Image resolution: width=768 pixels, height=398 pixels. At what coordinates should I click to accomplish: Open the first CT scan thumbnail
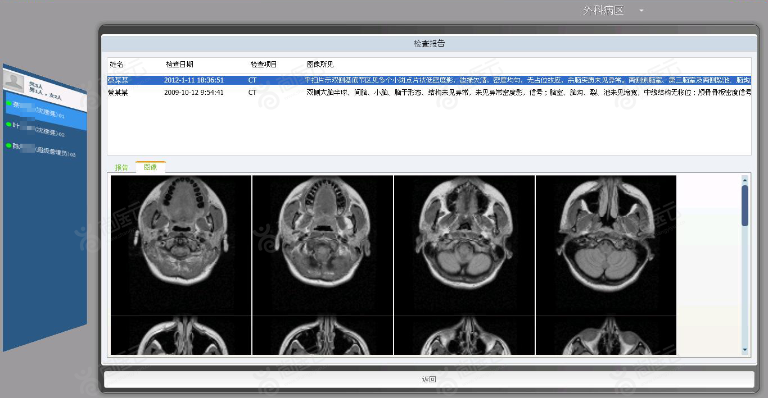click(x=181, y=245)
